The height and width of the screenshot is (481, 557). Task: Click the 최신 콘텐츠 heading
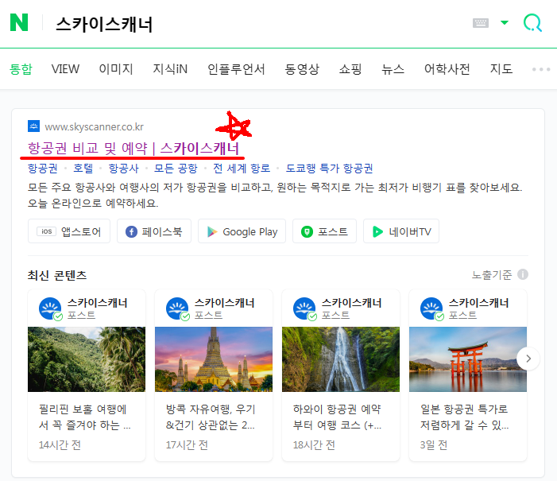[x=57, y=275]
